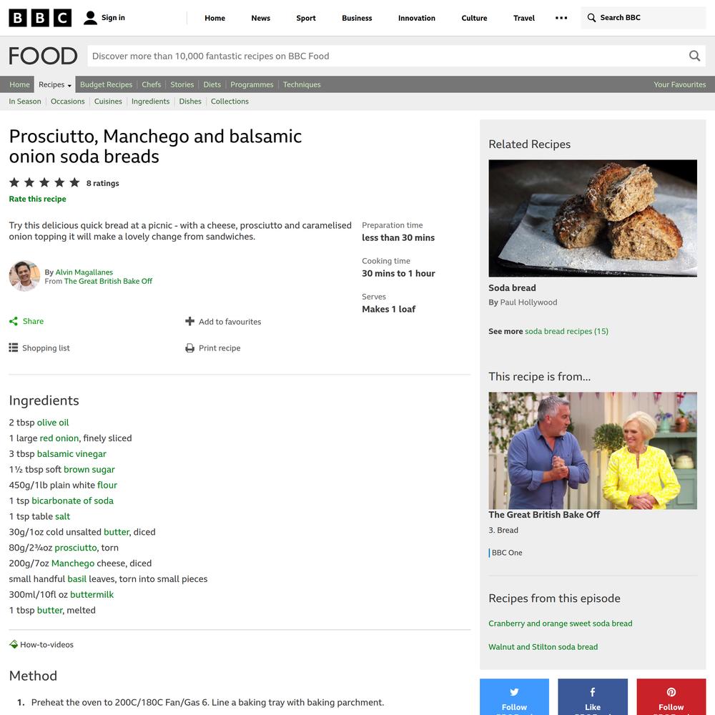This screenshot has height=715, width=715.
Task: Open the Chefs tab
Action: [152, 84]
